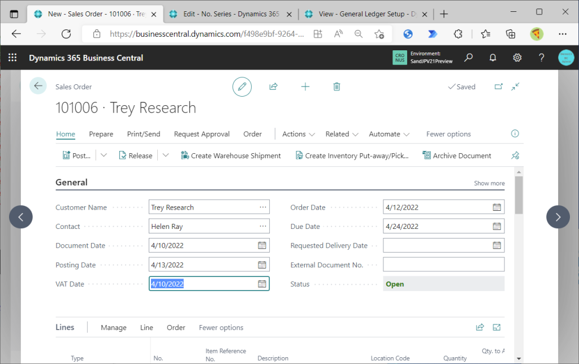Click the share icon in the order header
Image resolution: width=579 pixels, height=364 pixels.
[x=273, y=86]
